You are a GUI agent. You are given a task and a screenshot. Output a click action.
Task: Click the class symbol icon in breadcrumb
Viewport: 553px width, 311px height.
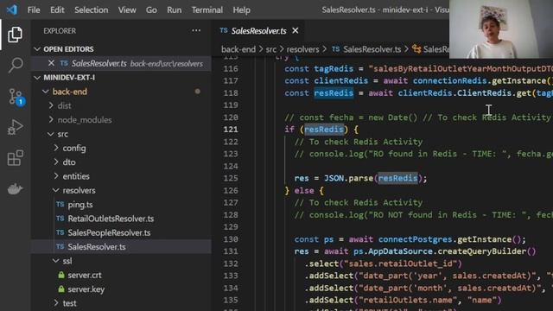pos(416,49)
